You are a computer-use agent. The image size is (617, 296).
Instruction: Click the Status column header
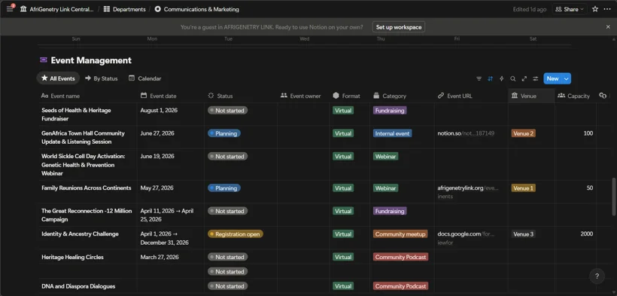pos(241,96)
